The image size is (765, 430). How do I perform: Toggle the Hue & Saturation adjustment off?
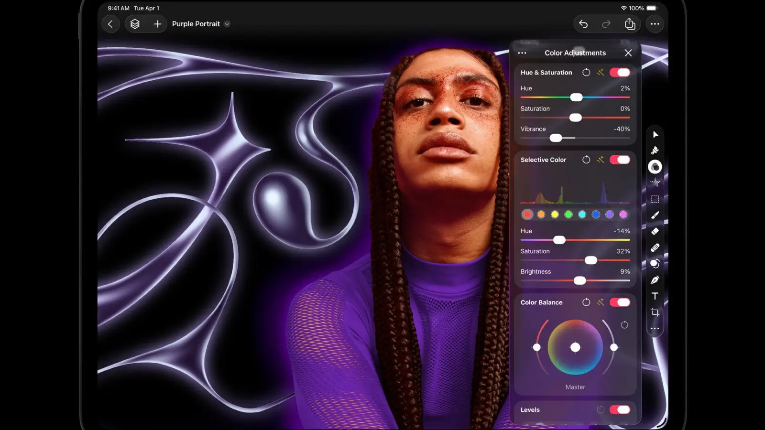pyautogui.click(x=620, y=72)
